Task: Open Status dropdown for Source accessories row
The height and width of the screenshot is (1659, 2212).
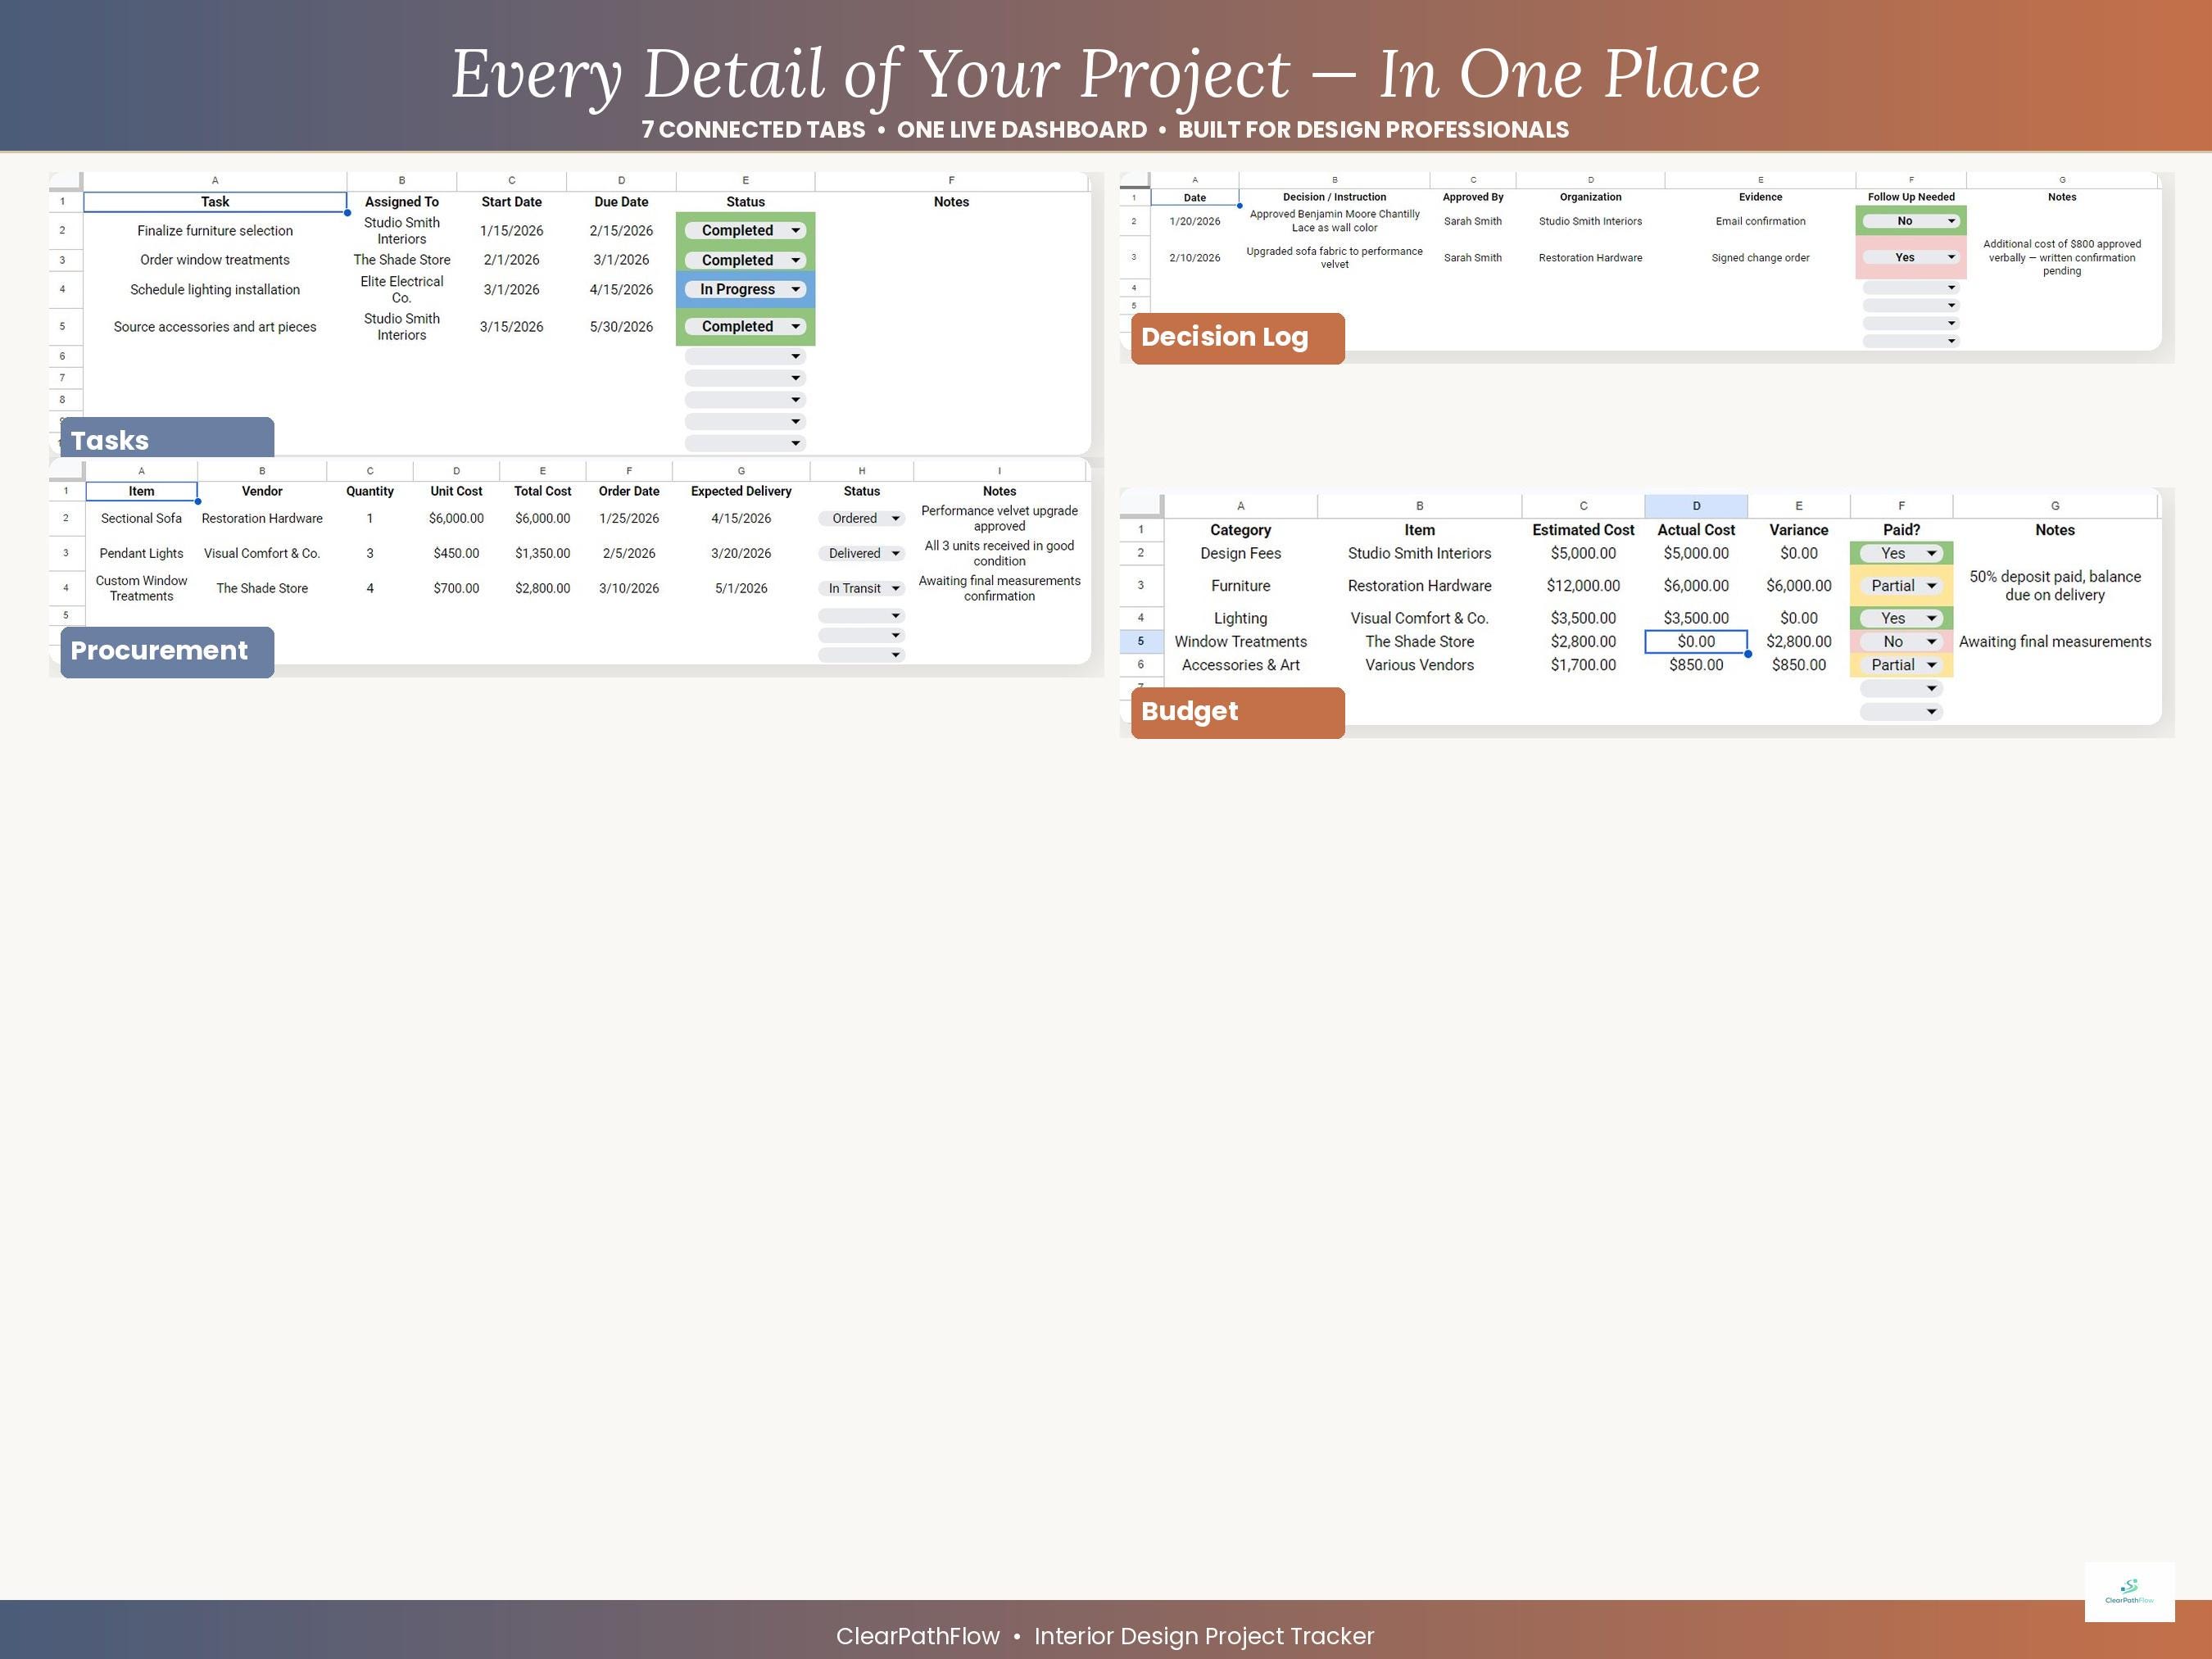Action: click(745, 326)
